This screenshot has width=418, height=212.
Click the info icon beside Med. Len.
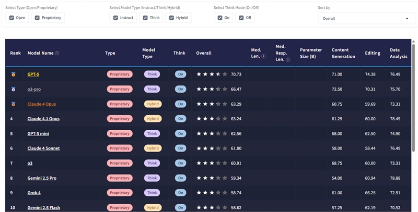(x=263, y=56)
